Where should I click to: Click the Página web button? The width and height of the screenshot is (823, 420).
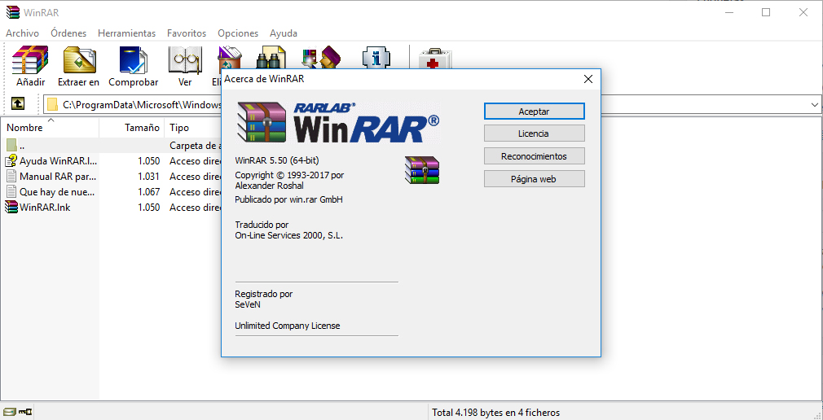coord(534,179)
